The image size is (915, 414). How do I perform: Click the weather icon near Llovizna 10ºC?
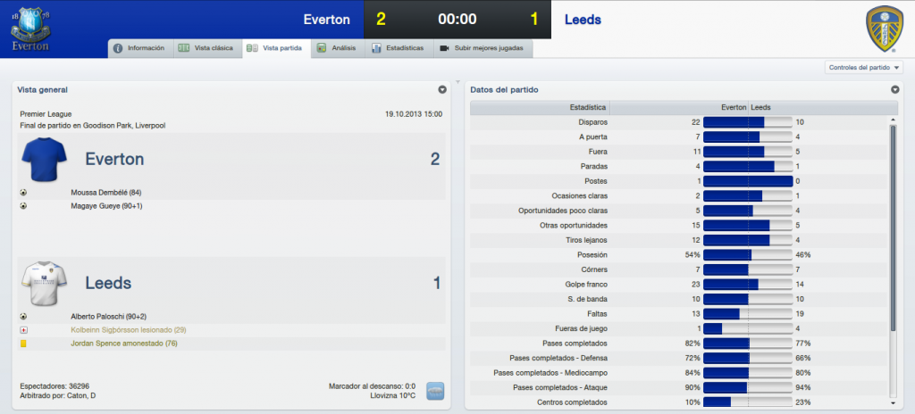pos(435,391)
